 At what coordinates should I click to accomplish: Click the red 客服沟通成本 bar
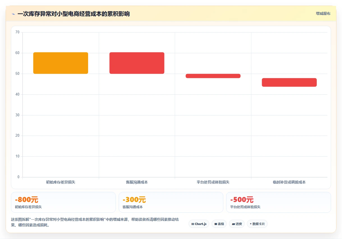pyautogui.click(x=137, y=63)
